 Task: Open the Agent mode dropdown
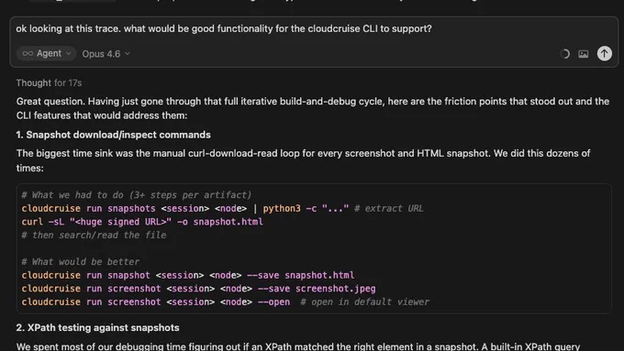(x=46, y=53)
